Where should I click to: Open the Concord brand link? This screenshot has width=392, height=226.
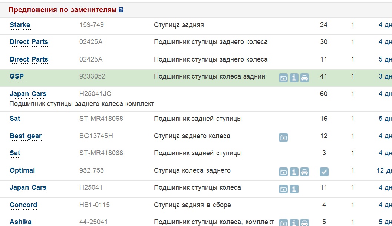point(23,205)
